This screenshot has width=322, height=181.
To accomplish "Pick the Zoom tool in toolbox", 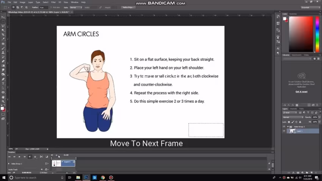I will pos(3,101).
